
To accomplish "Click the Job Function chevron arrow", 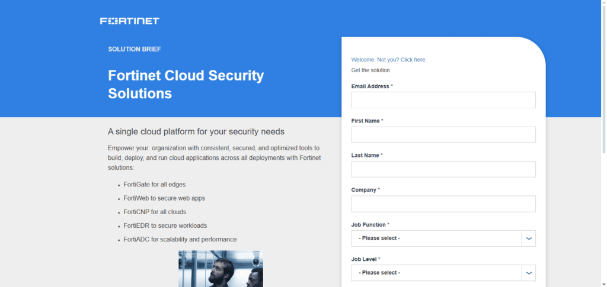I will tap(529, 238).
